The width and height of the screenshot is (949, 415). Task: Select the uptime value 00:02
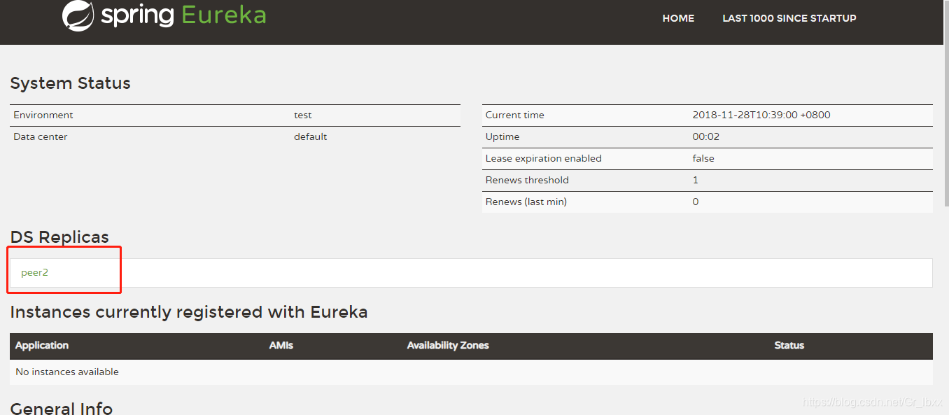click(x=706, y=136)
